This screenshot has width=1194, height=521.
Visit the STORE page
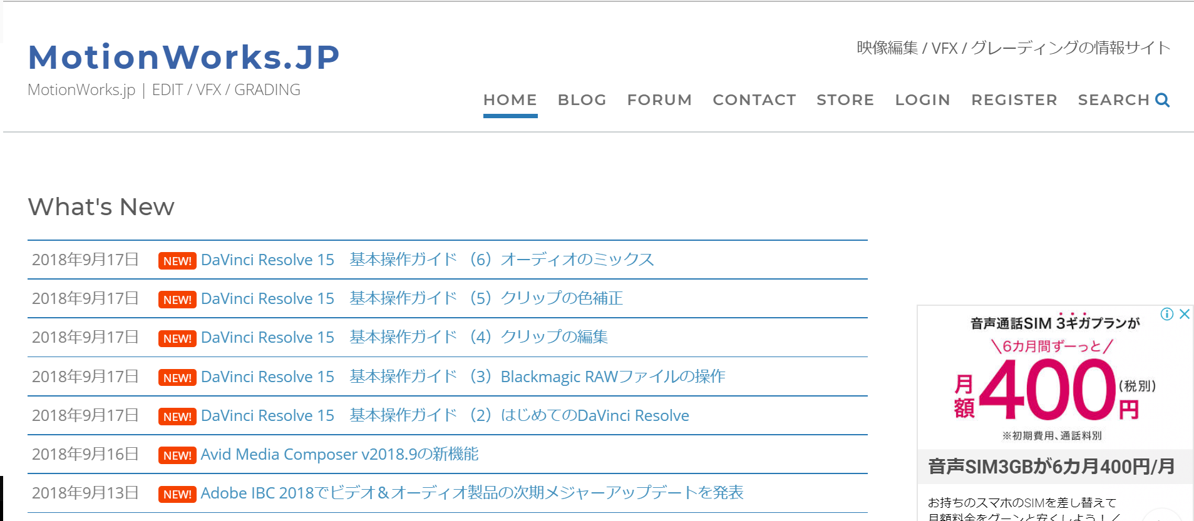845,100
